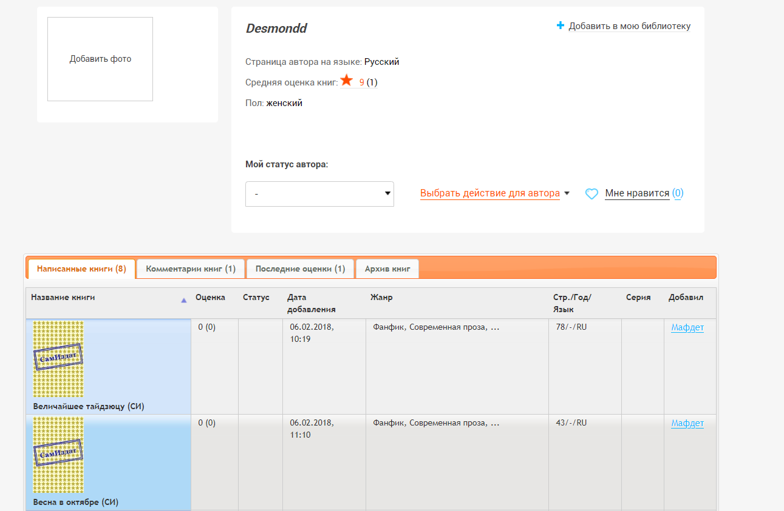Open the book title "Весна в октябре (СИ)"
Screen dimensions: 784x511
click(76, 502)
